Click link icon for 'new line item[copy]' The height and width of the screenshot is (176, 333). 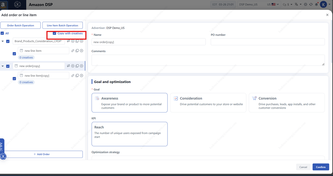(x=73, y=76)
